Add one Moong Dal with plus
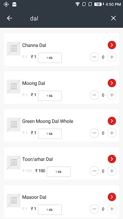The image size is (123, 219). pos(112,95)
